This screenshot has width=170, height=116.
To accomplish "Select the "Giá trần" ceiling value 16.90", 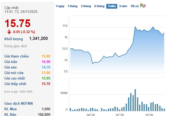I will click(46, 62).
